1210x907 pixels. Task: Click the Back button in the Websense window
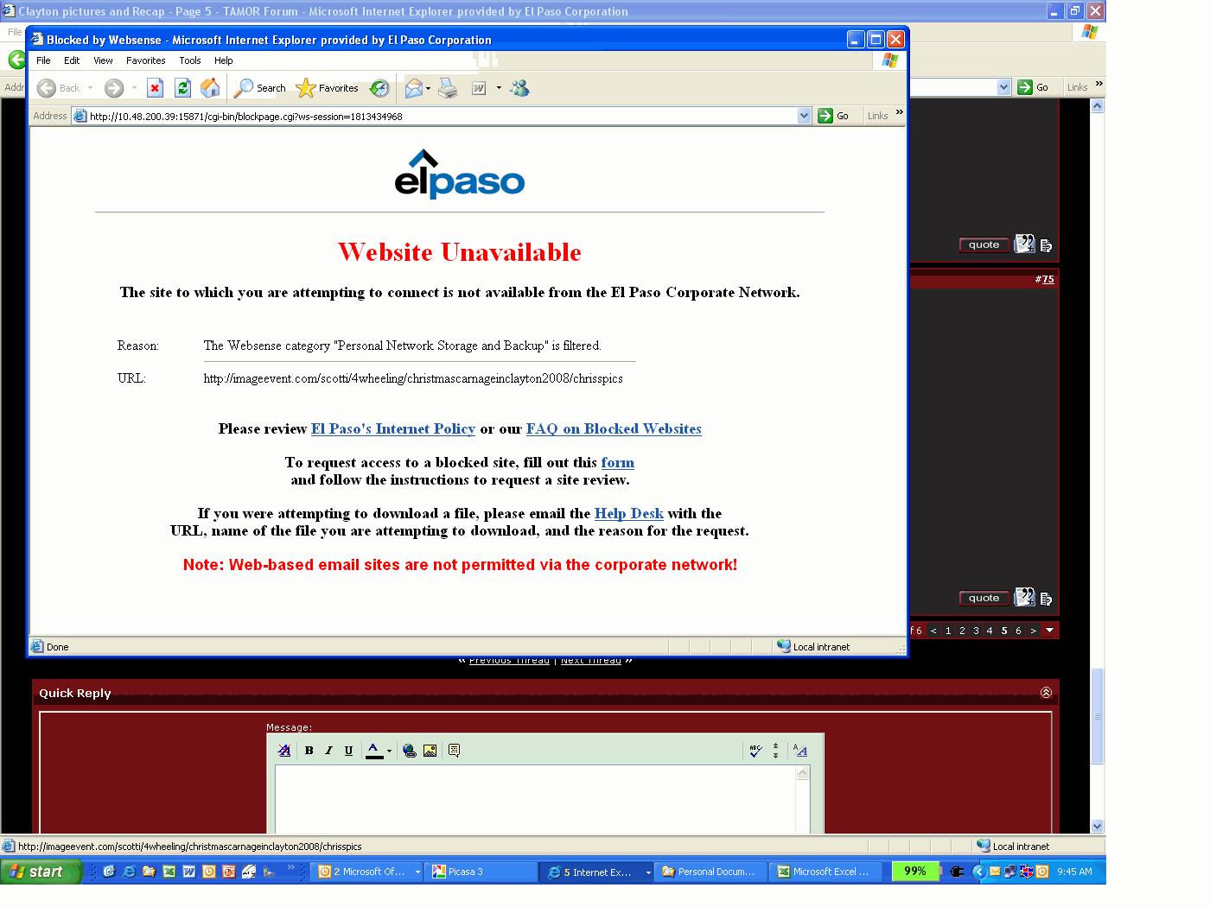pos(59,88)
